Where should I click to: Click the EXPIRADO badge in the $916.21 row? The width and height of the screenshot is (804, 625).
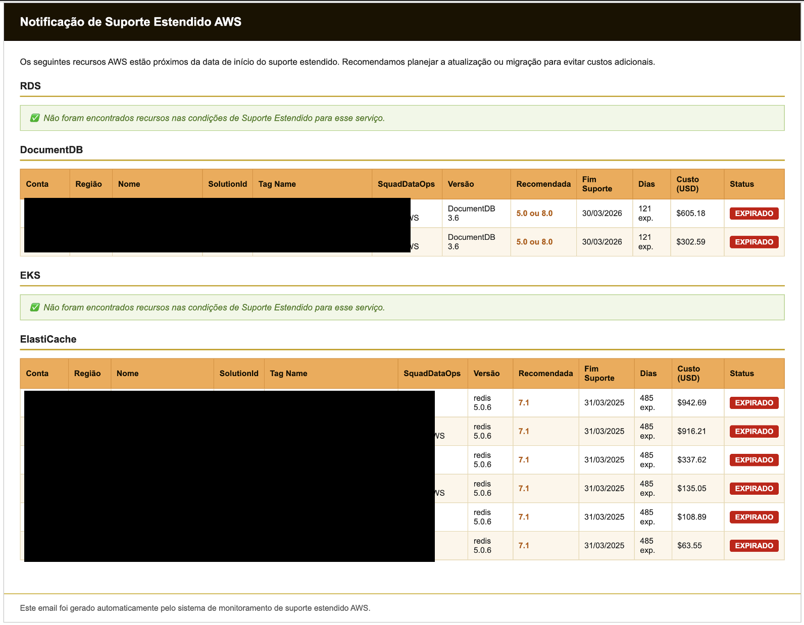pos(754,432)
